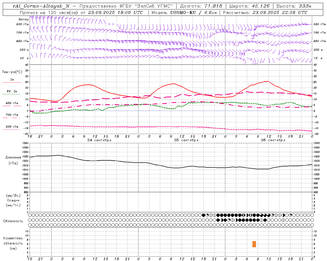This screenshot has height=261, width=327.
Task: Click the 700 гПа temperature legend entry
Action: (12, 115)
